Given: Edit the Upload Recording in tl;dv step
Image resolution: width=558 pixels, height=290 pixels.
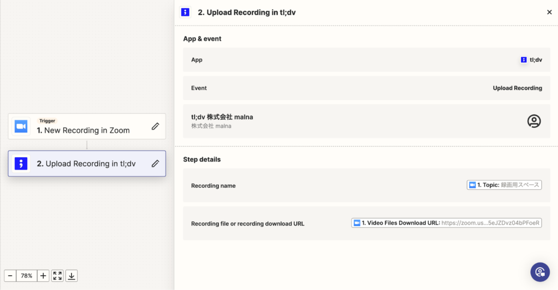Looking at the screenshot, I should point(155,163).
